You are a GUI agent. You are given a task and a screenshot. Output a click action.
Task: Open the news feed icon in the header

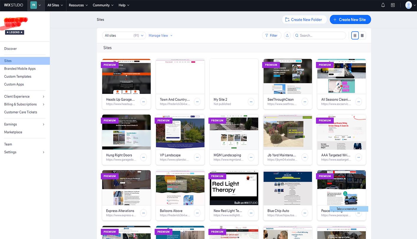(x=393, y=5)
